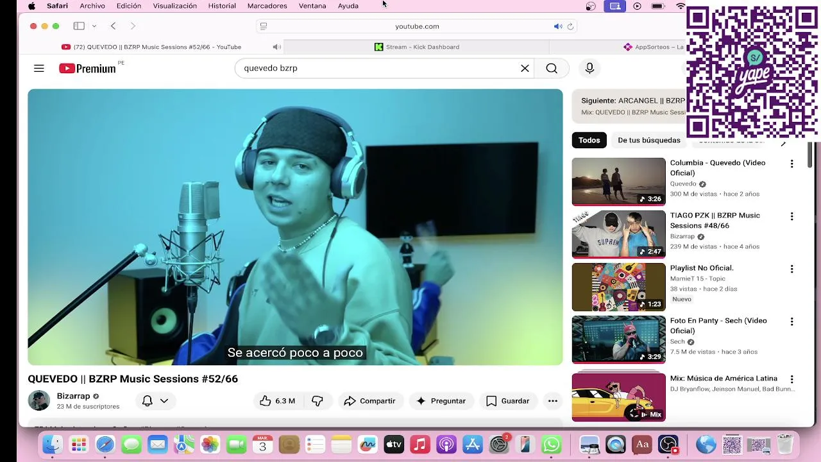Open the Marcadores menu

[267, 6]
